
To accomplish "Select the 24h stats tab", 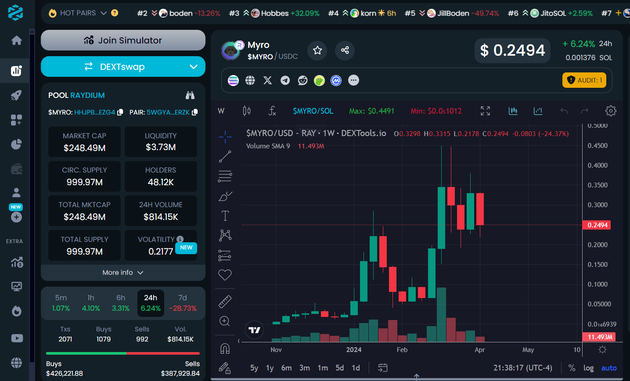I will click(x=151, y=303).
